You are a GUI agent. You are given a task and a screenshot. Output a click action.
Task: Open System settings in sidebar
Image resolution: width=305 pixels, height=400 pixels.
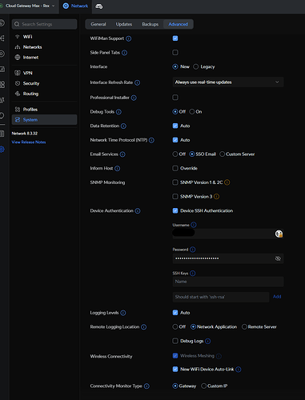[x=44, y=120]
